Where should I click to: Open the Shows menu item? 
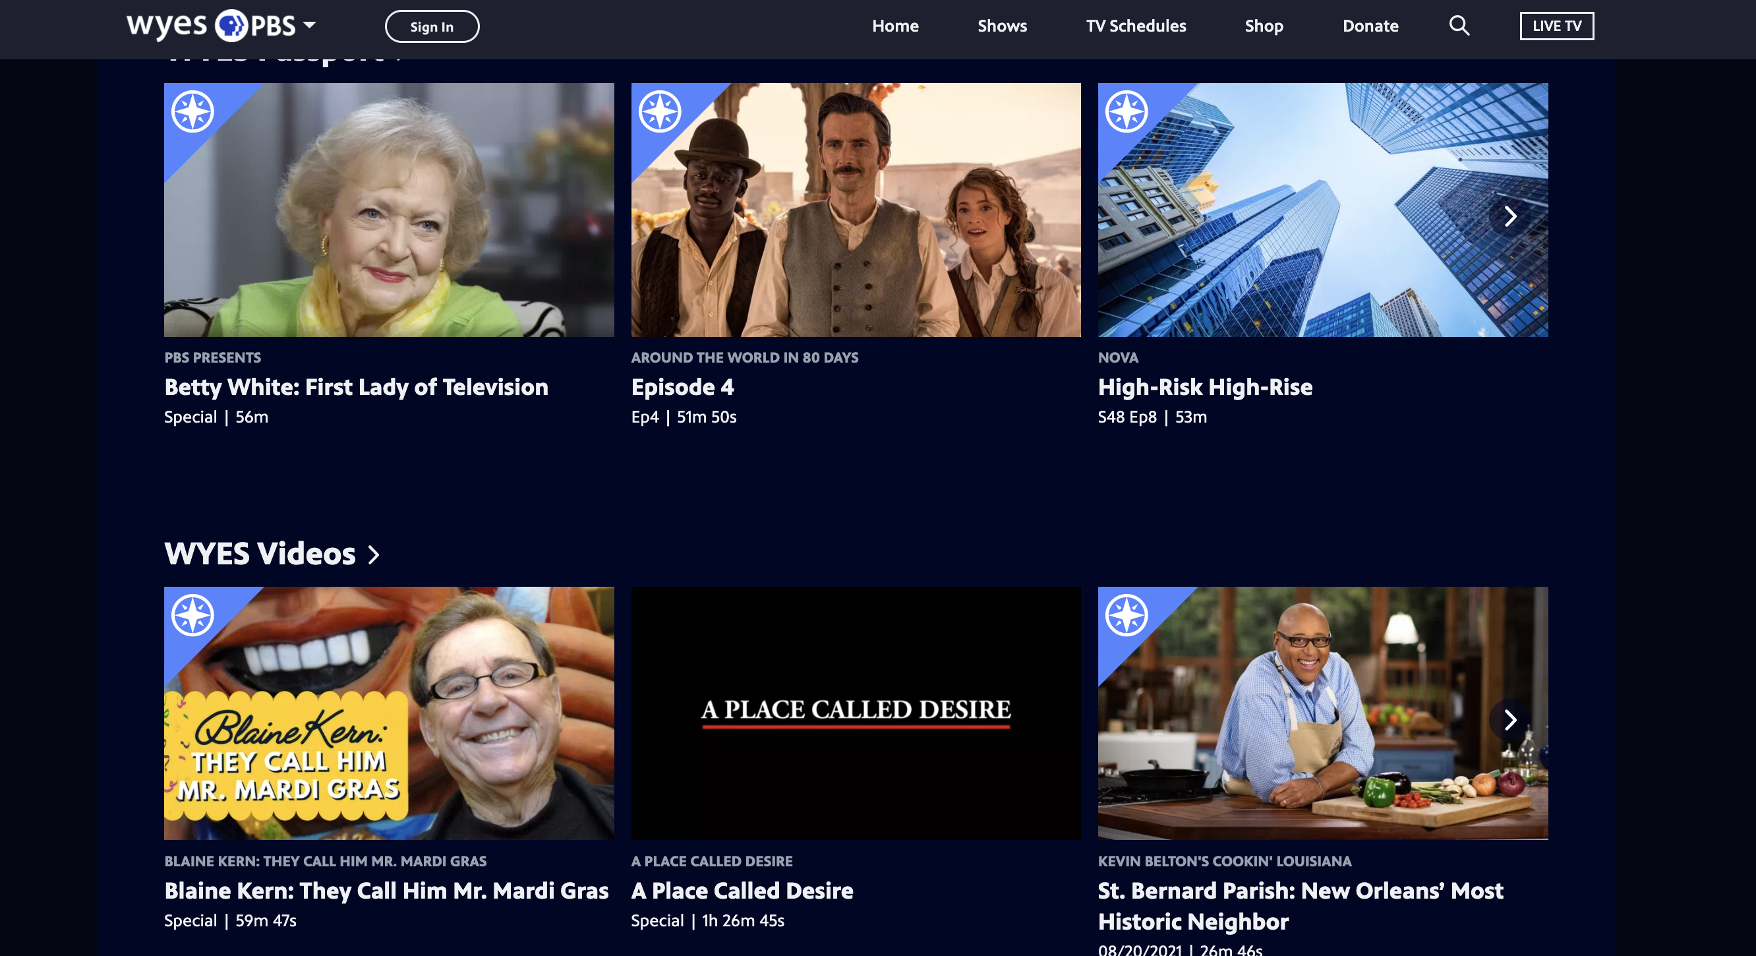click(x=1002, y=26)
